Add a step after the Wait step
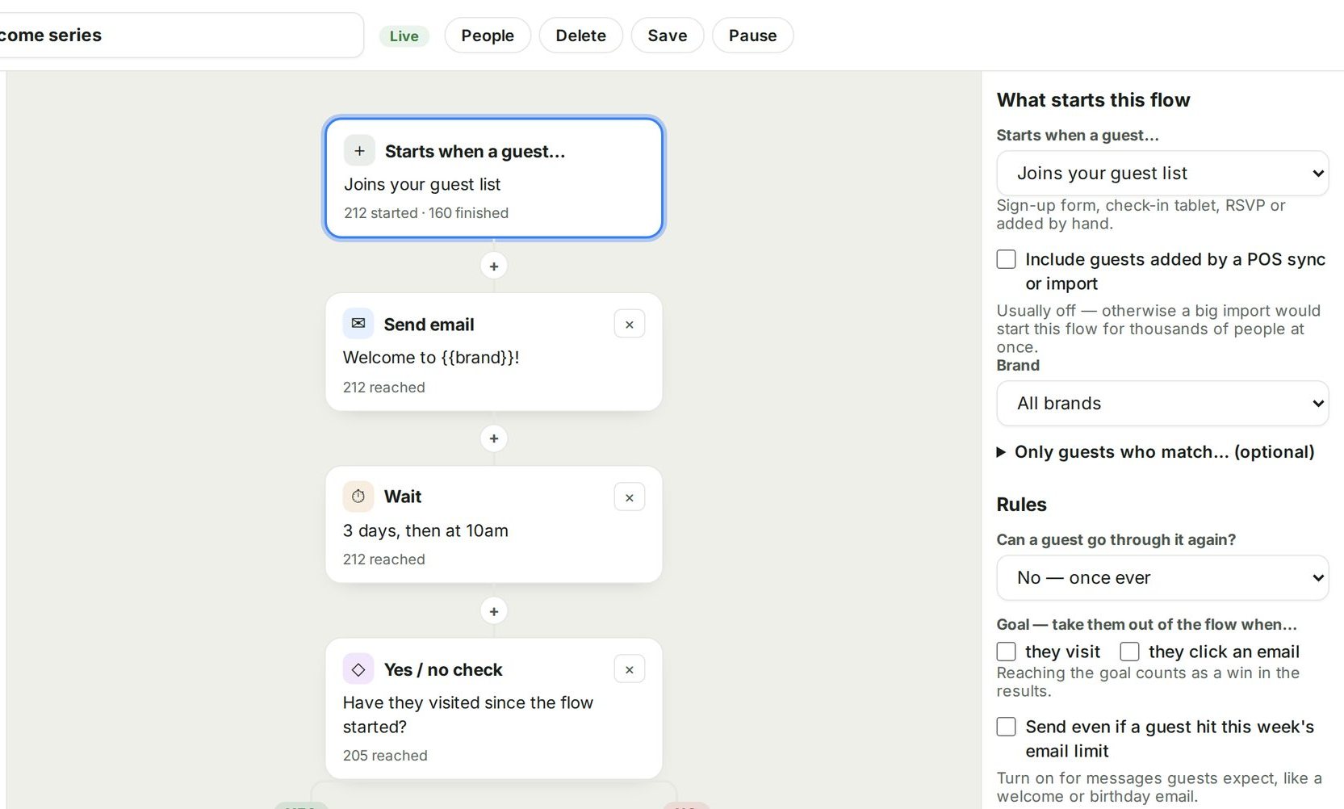This screenshot has height=809, width=1344. (x=494, y=611)
